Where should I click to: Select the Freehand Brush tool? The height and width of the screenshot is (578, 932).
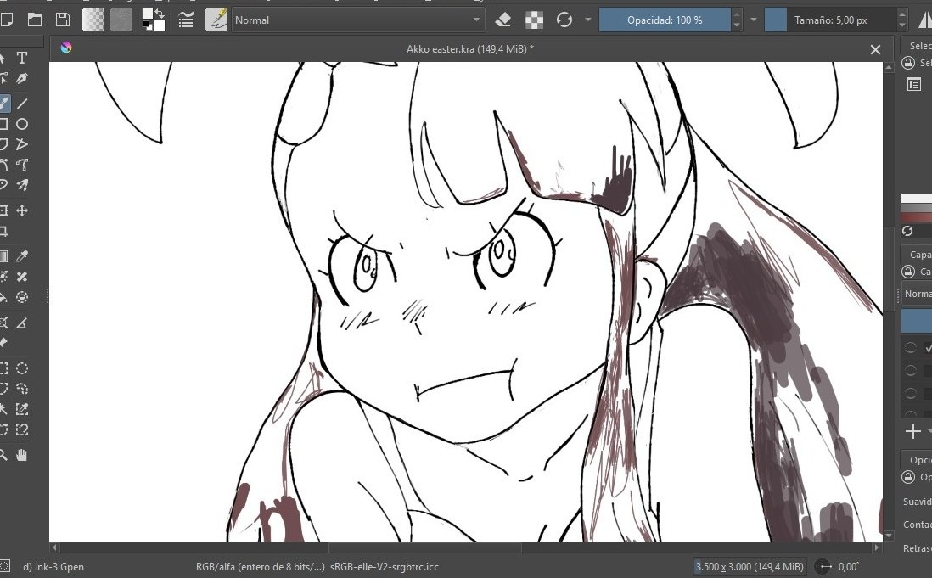[3, 104]
